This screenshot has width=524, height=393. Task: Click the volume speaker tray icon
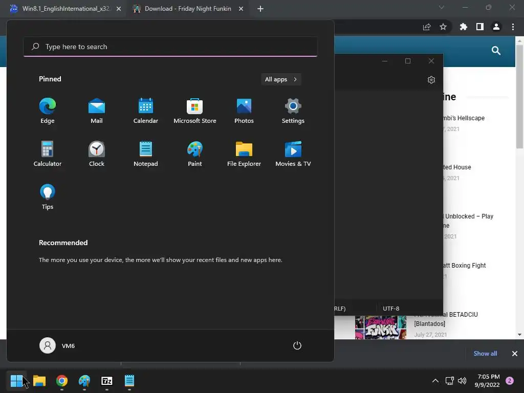pos(462,381)
